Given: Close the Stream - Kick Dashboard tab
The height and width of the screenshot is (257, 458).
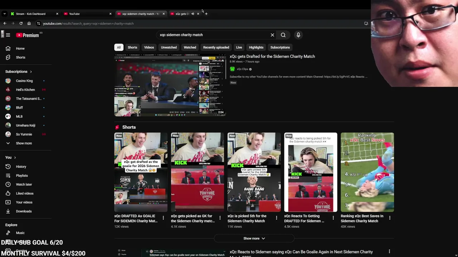Looking at the screenshot, I should [x=57, y=14].
